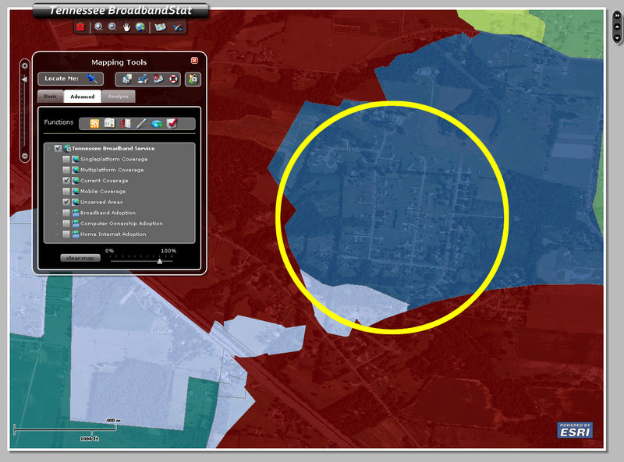Open help via the lifebuoy icon

pos(173,79)
